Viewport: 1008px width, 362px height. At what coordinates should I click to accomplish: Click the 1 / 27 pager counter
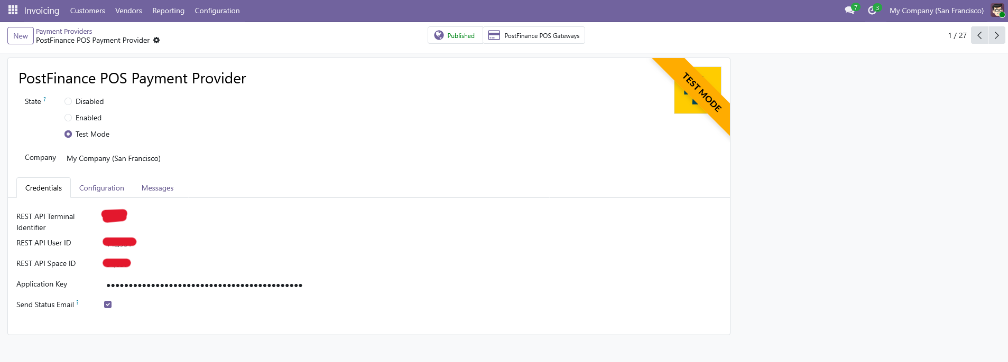[957, 35]
